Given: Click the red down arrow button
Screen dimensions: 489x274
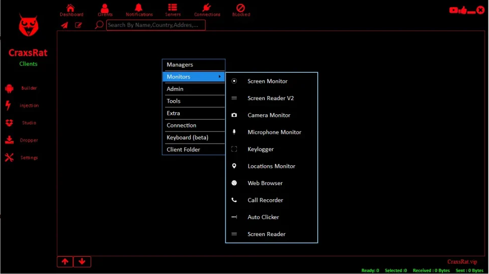Looking at the screenshot, I should pos(82,261).
